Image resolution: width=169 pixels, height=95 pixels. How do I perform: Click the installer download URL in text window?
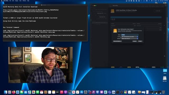[x=31, y=11]
